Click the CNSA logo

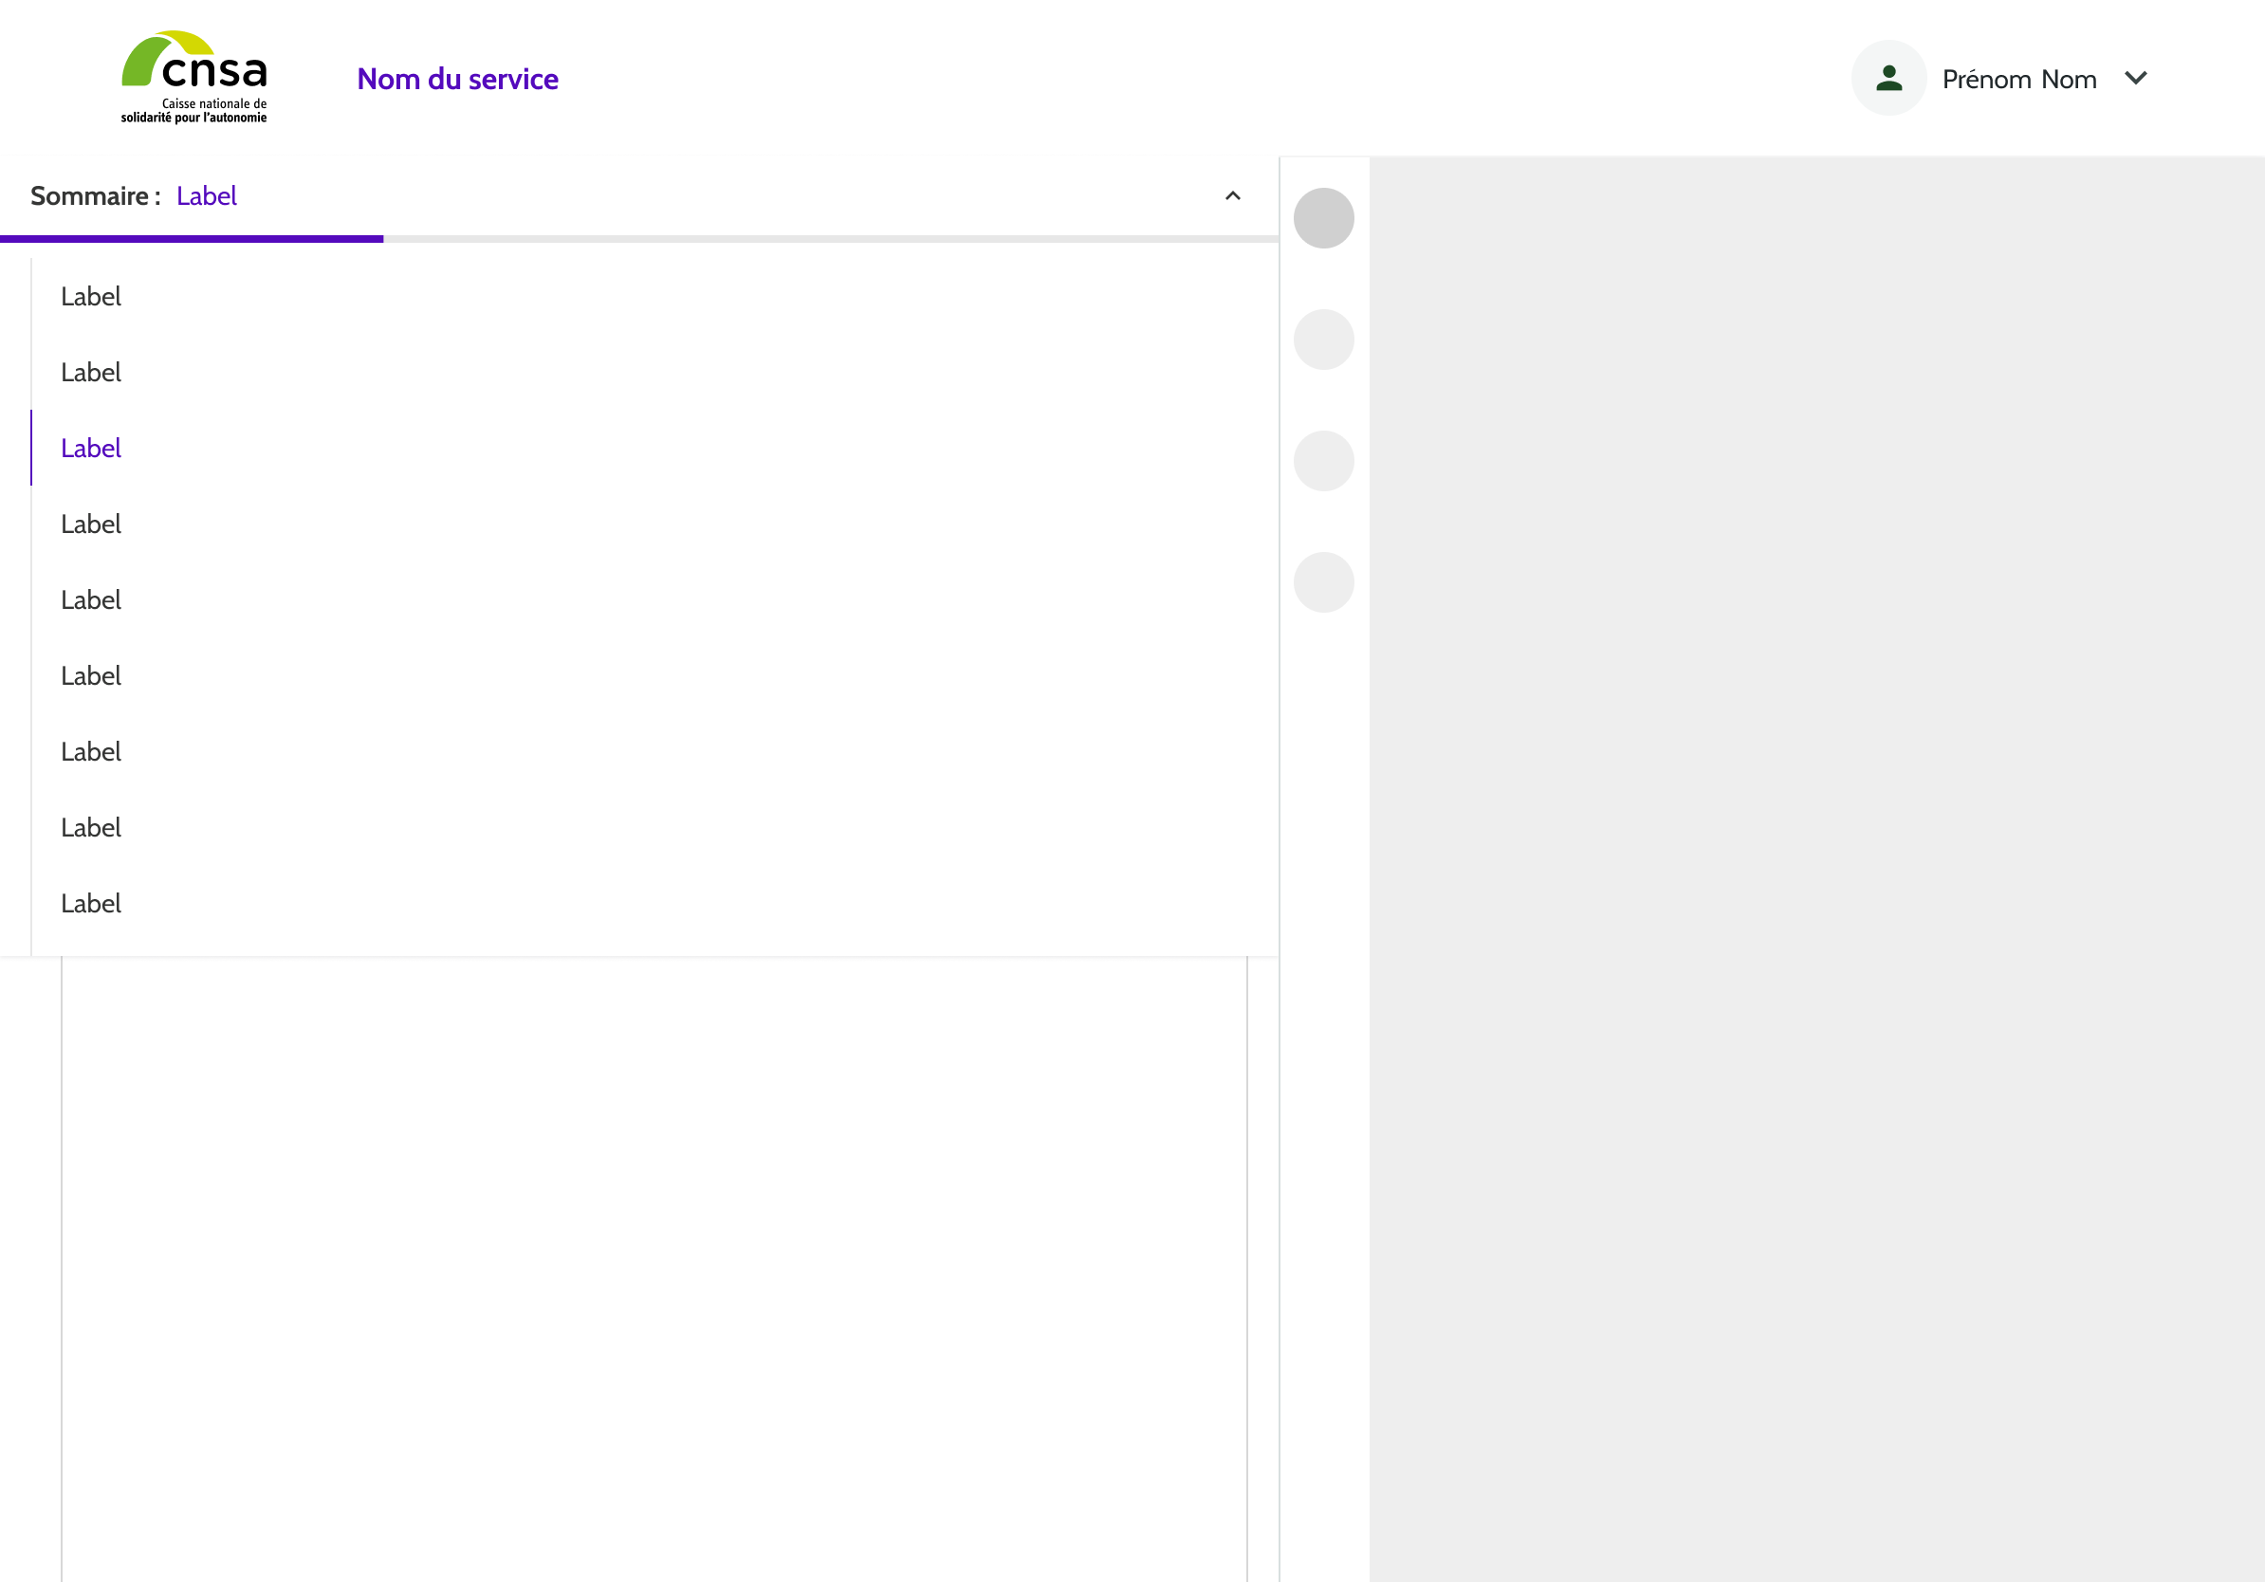(194, 77)
